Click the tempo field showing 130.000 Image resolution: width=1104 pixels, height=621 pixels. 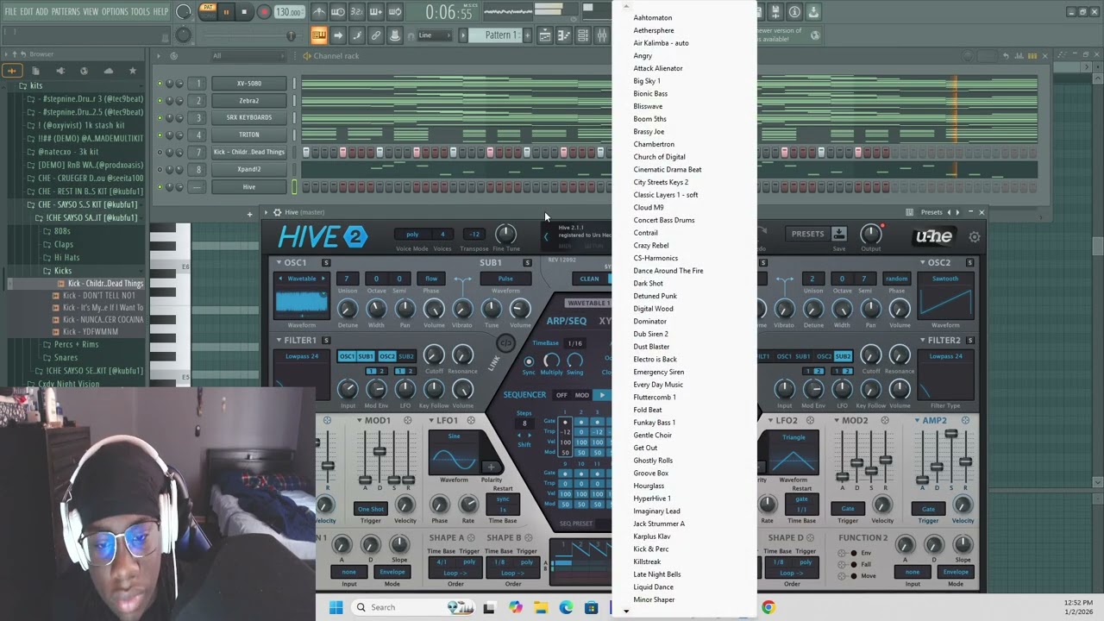tap(288, 12)
